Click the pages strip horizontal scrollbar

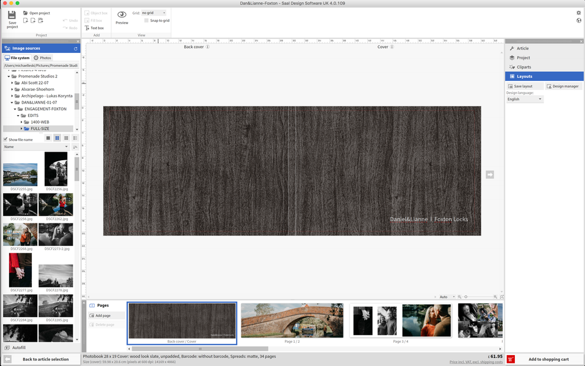[199, 349]
